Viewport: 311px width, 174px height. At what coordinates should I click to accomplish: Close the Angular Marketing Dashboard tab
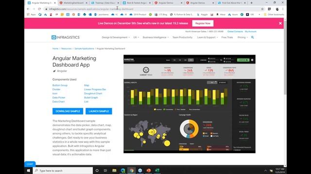point(55,3)
